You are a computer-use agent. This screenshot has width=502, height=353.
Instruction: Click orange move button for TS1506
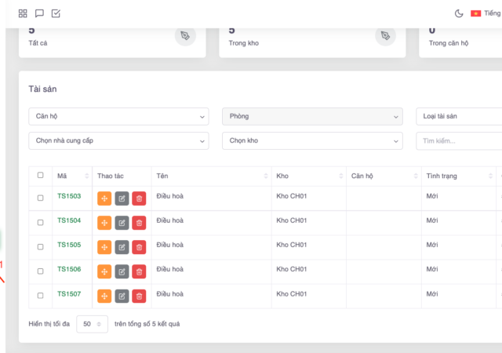104,271
